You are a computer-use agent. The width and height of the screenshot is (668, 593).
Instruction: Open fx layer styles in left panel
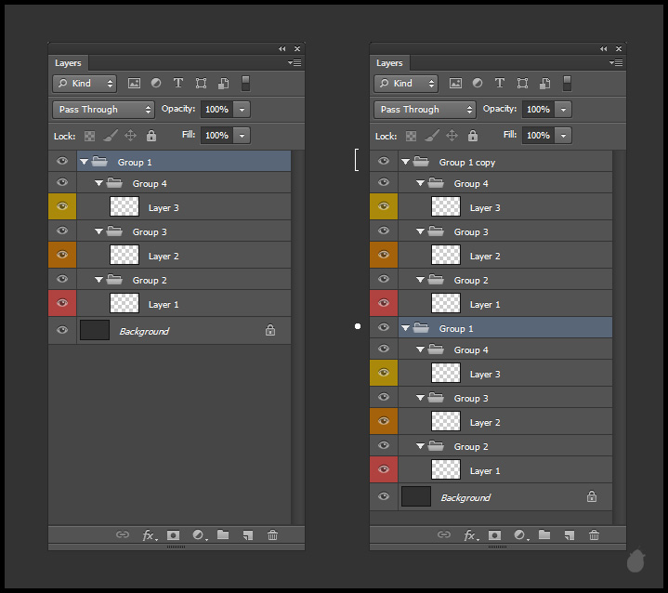click(x=149, y=535)
